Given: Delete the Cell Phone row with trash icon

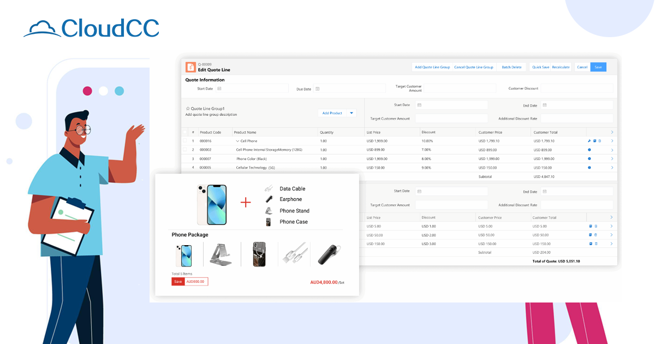Looking at the screenshot, I should (599, 141).
